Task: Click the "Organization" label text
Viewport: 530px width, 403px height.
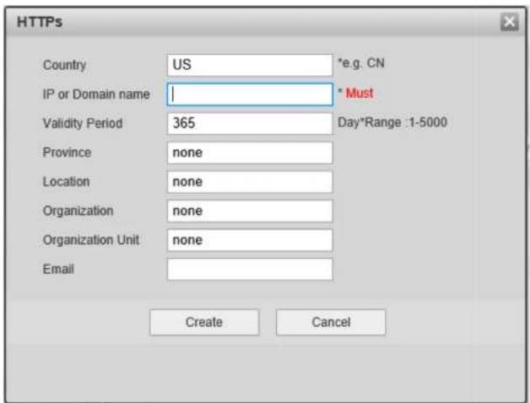Action: (78, 211)
